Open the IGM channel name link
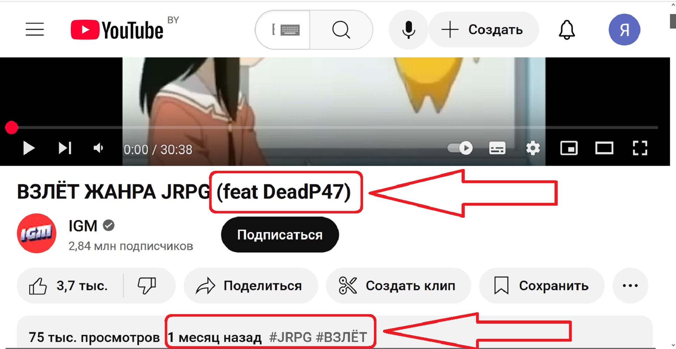Image resolution: width=676 pixels, height=349 pixels. 83,226
